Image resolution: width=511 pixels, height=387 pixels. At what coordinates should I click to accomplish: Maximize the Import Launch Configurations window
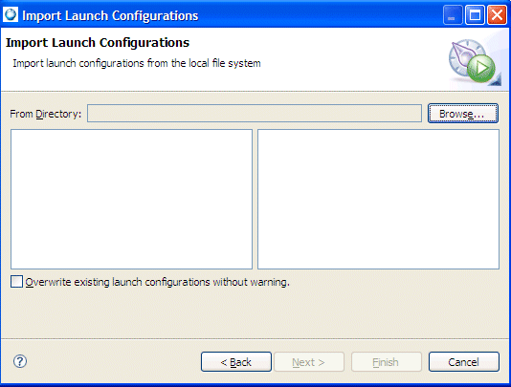475,15
